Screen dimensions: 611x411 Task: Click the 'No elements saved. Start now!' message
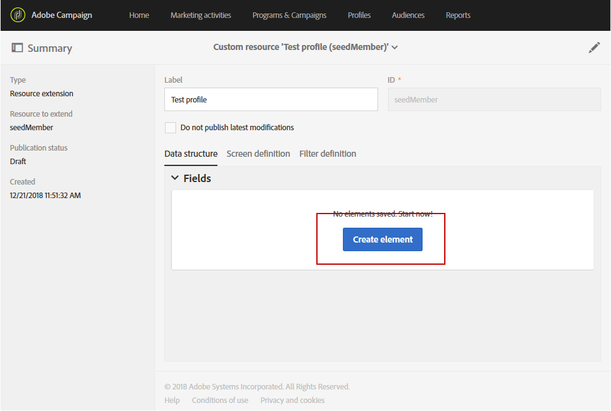point(382,214)
